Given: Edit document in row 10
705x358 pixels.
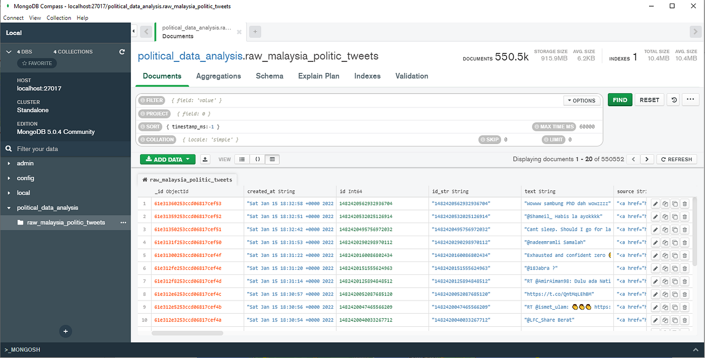Looking at the screenshot, I should [x=655, y=320].
